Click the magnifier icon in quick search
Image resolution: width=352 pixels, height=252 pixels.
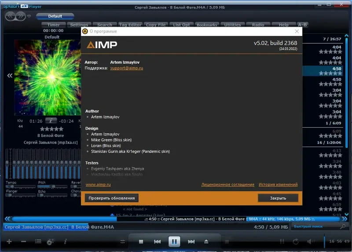point(343,227)
